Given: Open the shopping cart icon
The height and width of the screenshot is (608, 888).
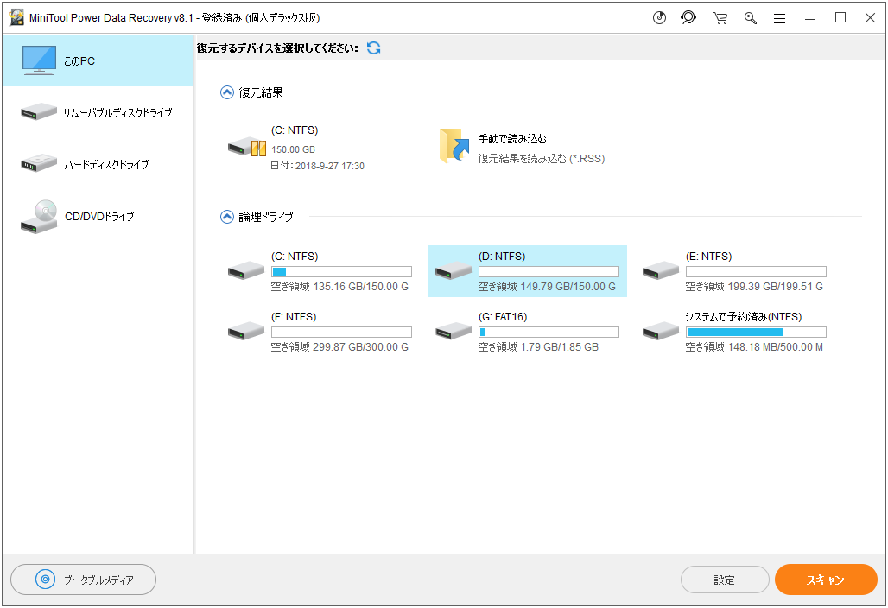Looking at the screenshot, I should click(x=720, y=18).
